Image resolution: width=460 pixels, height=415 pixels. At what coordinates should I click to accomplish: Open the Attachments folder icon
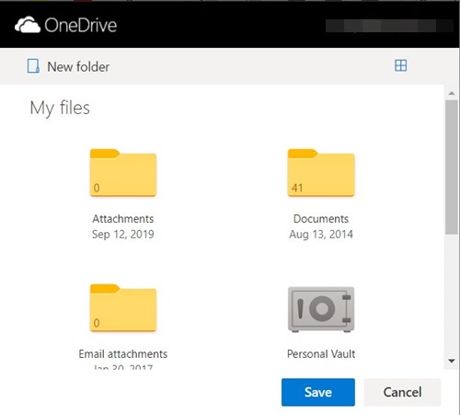(123, 173)
